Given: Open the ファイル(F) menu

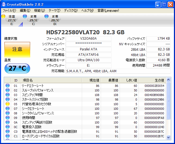Looking at the screenshot, I should pos(9,11).
